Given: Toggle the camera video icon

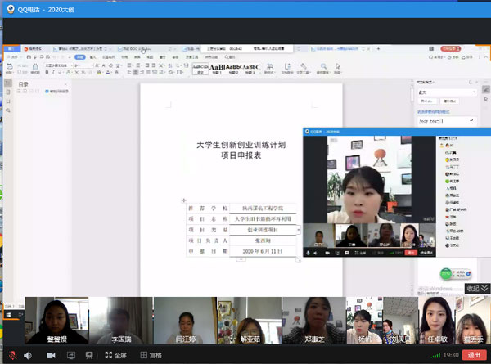Looking at the screenshot, I should pyautogui.click(x=51, y=356).
